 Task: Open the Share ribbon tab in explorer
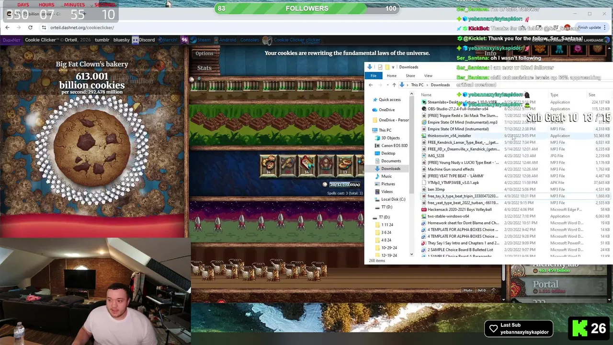(410, 76)
